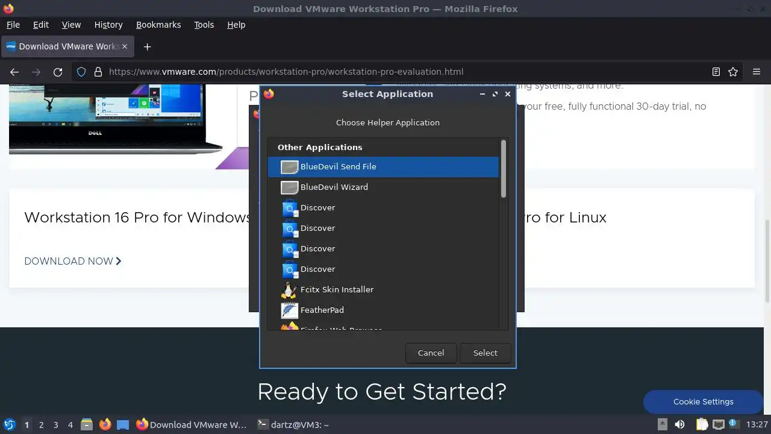Go forward one page
This screenshot has height=434, width=771.
point(36,72)
